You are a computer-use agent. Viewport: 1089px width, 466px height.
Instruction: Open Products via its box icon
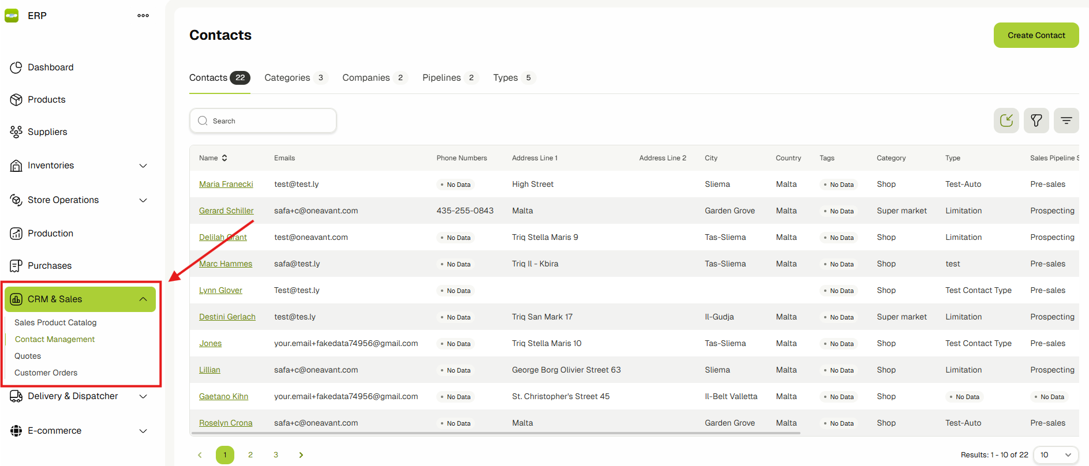[x=16, y=100]
